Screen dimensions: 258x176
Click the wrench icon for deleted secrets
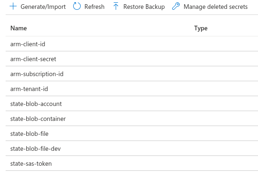click(176, 7)
